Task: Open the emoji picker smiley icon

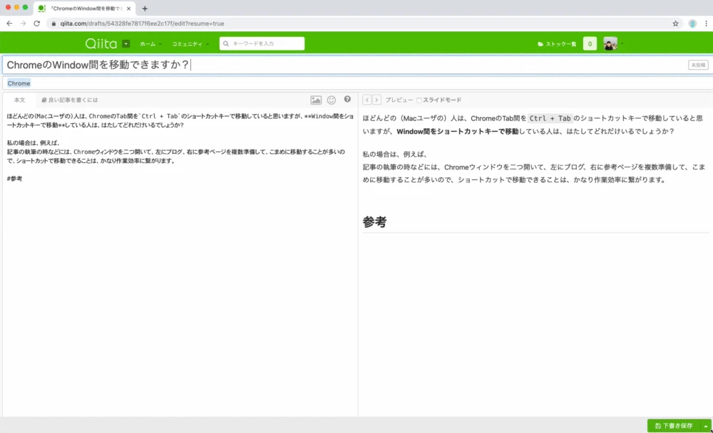Action: point(332,100)
